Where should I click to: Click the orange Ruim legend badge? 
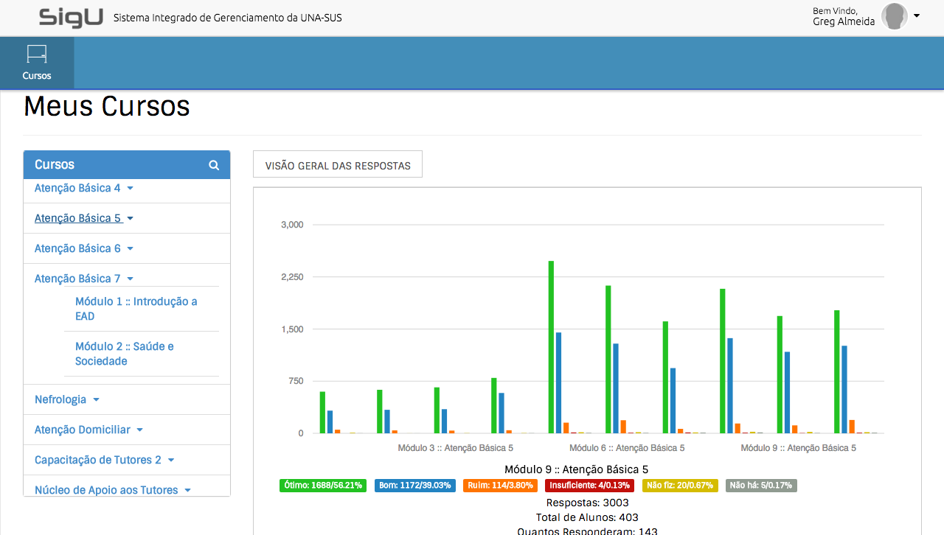501,486
